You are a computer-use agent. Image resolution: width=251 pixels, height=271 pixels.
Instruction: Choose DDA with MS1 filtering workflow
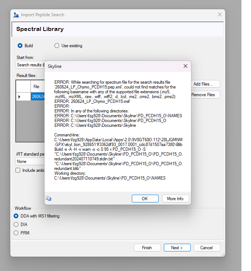[16, 216]
